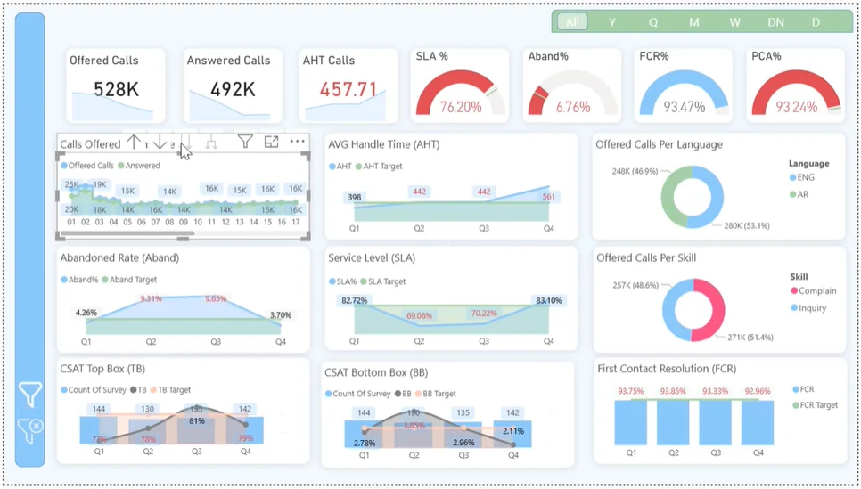Click FCR Target legend entry
Screen dimensions: 861x489
click(816, 405)
